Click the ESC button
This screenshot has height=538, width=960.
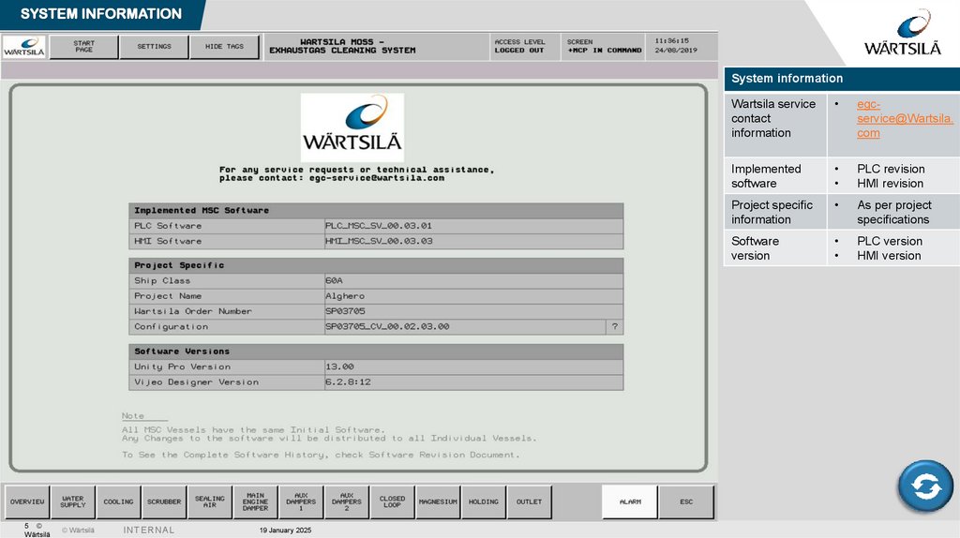(x=686, y=501)
